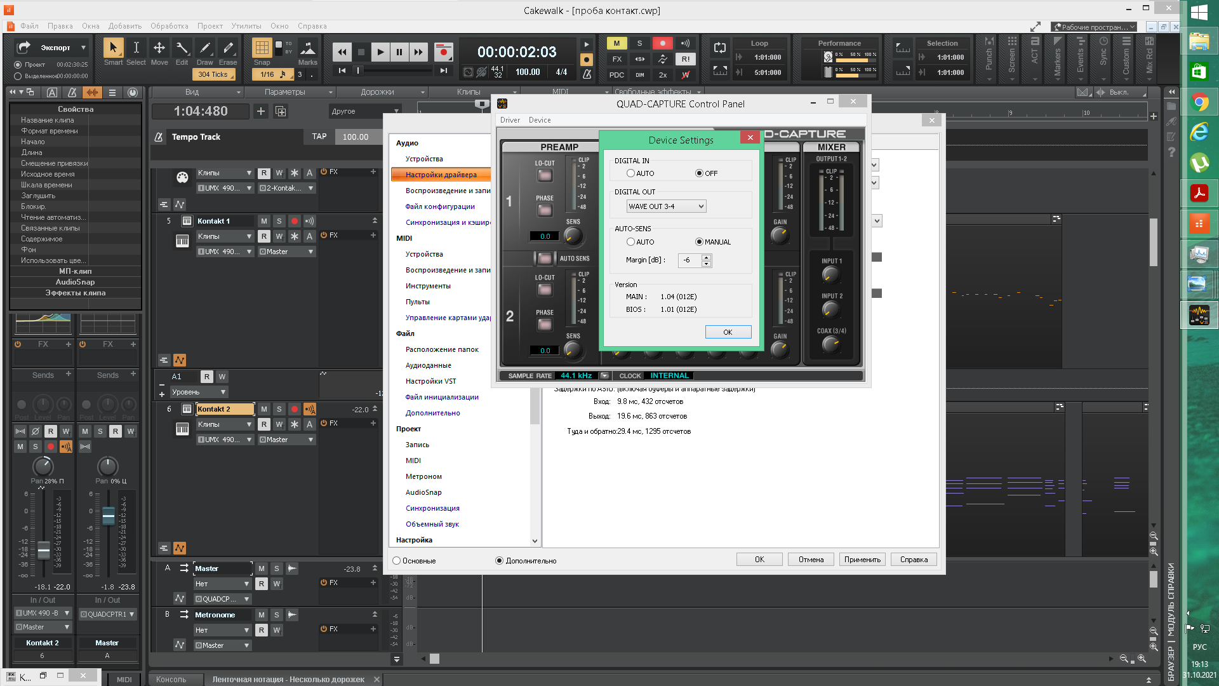Open the Экспорт dropdown arrow

click(83, 48)
